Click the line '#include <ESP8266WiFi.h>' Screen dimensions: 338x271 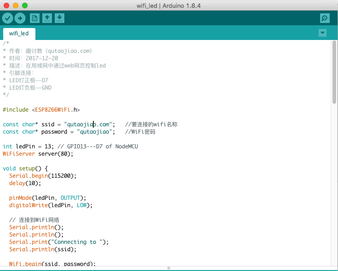[x=41, y=110]
